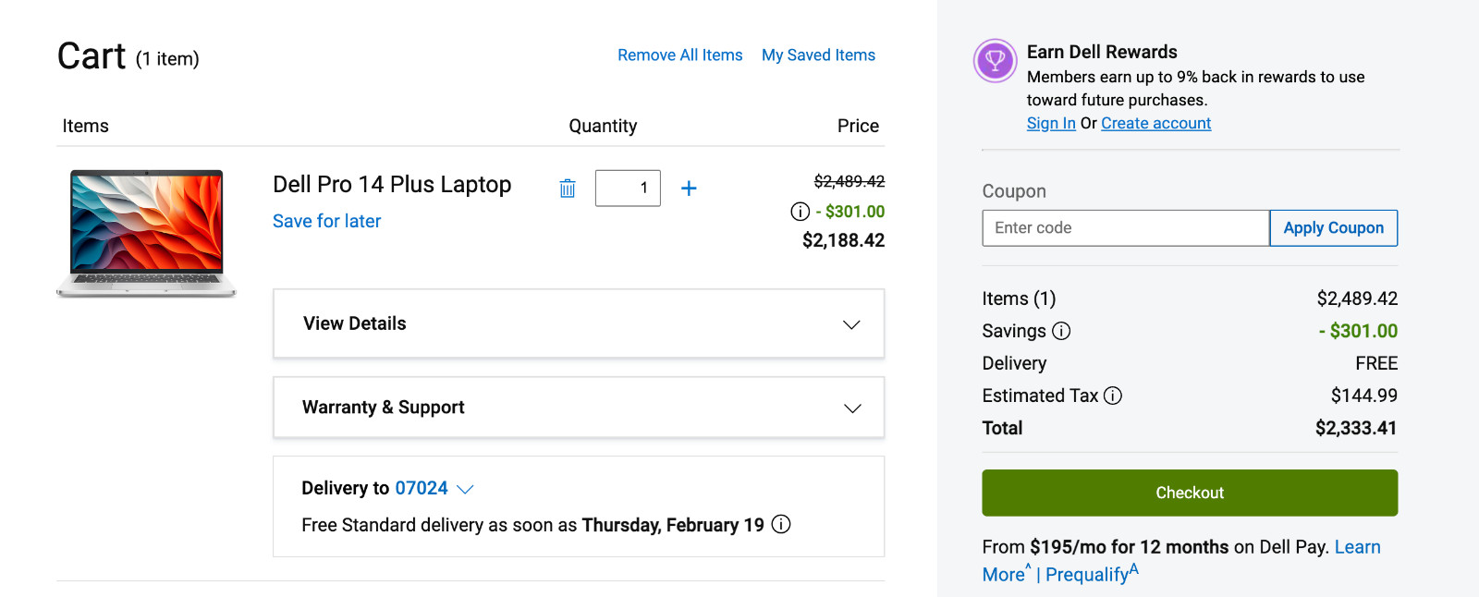The width and height of the screenshot is (1479, 597).
Task: Click Create account link
Action: (1155, 124)
